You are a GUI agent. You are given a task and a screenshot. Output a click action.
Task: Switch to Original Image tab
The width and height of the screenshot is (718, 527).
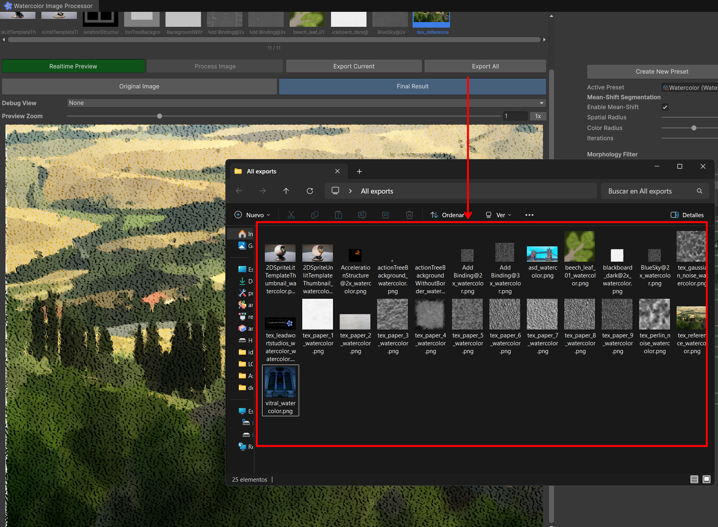click(x=140, y=86)
